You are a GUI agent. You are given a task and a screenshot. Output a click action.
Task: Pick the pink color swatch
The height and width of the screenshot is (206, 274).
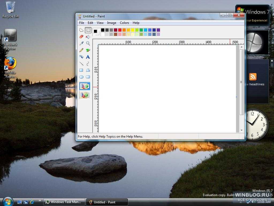(x=120, y=34)
